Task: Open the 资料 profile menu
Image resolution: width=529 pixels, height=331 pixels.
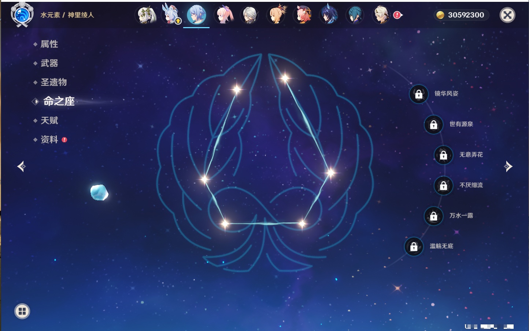Action: [x=50, y=139]
